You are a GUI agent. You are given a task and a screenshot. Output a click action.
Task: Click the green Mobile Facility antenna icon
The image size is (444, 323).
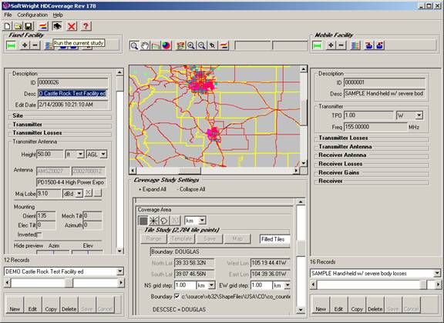(x=317, y=45)
